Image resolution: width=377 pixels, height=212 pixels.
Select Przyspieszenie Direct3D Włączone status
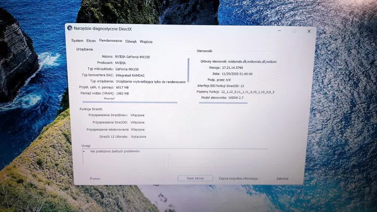click(137, 122)
